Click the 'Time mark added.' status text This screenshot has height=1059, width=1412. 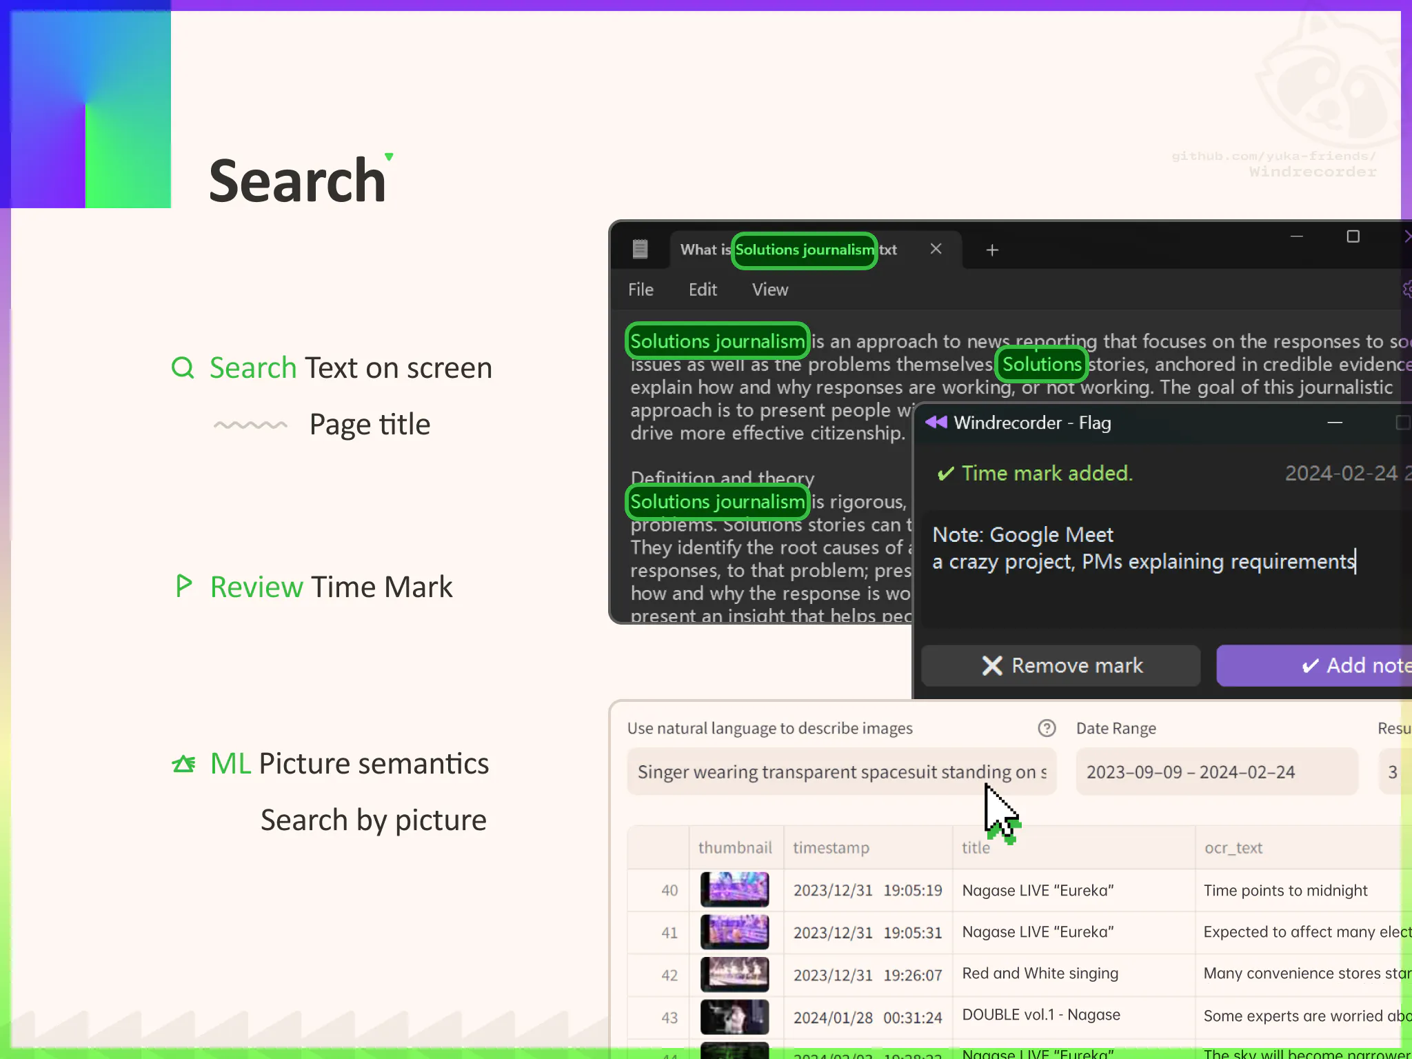click(x=1047, y=473)
